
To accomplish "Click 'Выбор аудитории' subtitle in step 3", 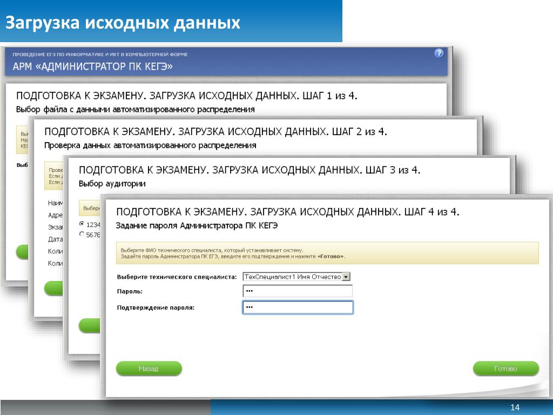I will point(112,184).
